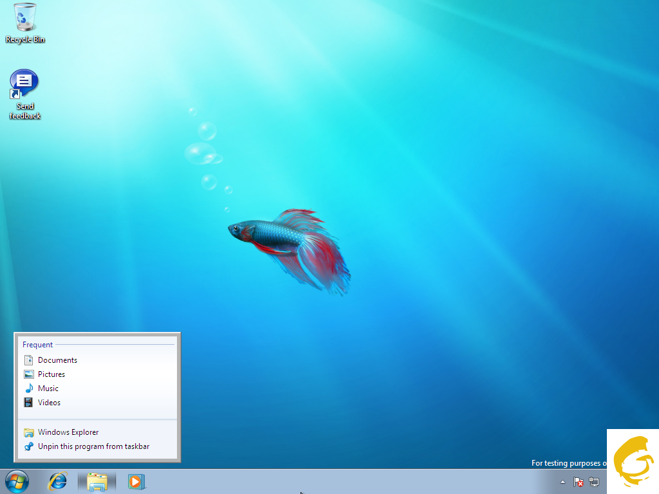
Task: Select Music in the Frequent list
Action: [x=48, y=389]
